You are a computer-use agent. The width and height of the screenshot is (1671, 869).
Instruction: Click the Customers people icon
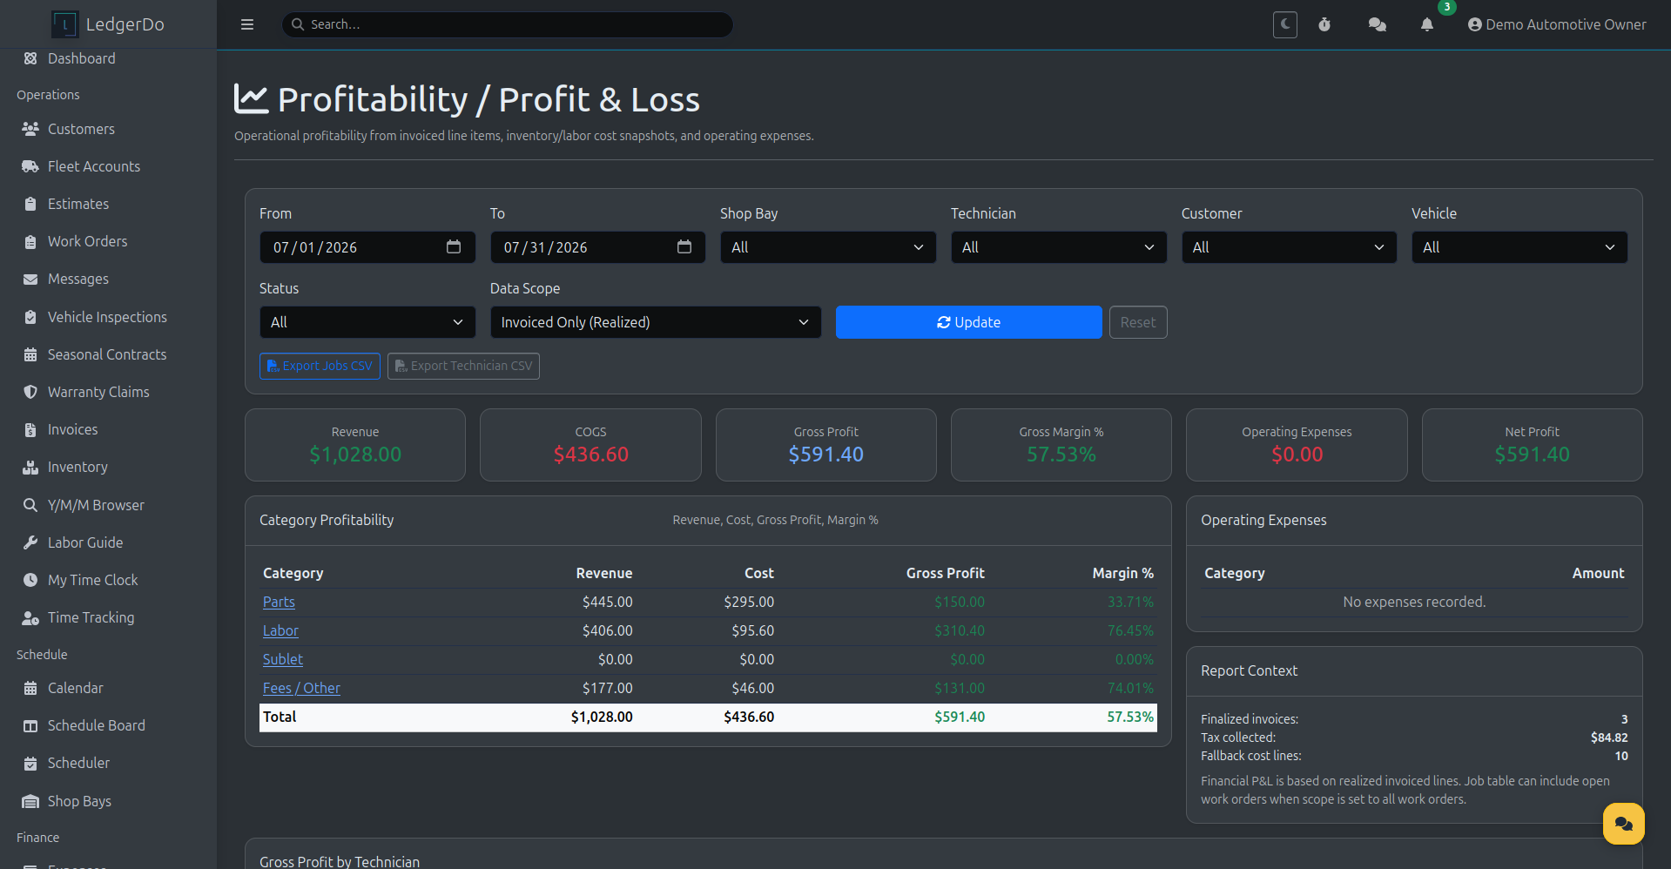pos(30,129)
